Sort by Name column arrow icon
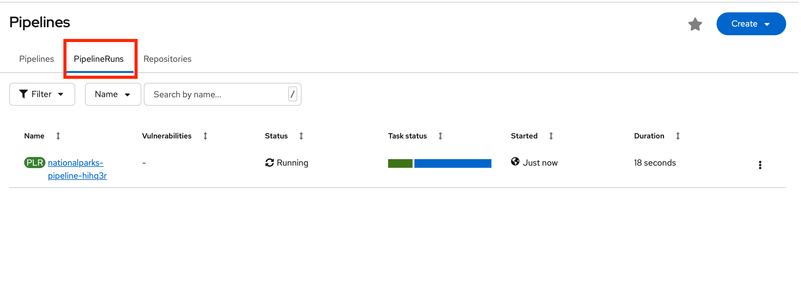Viewport: 801px width, 288px height. tap(58, 136)
